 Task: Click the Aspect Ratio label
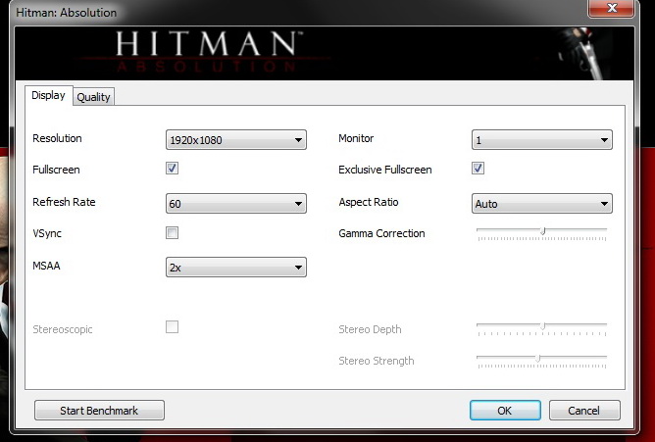[x=369, y=202]
